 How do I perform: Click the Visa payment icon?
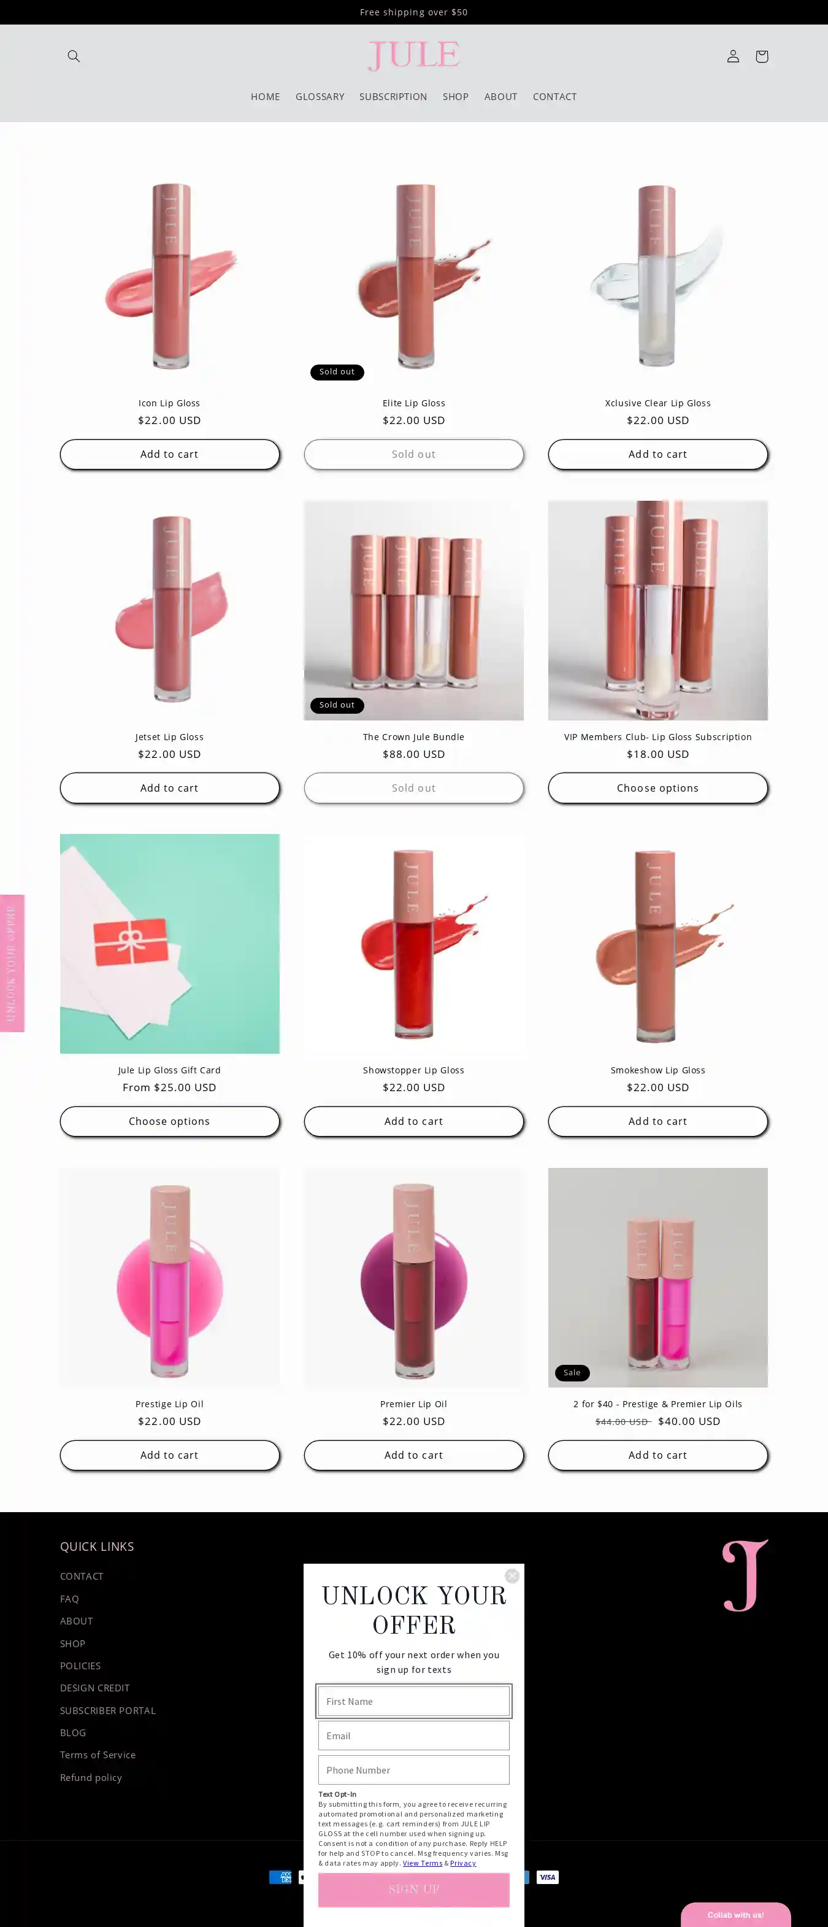(x=548, y=1876)
